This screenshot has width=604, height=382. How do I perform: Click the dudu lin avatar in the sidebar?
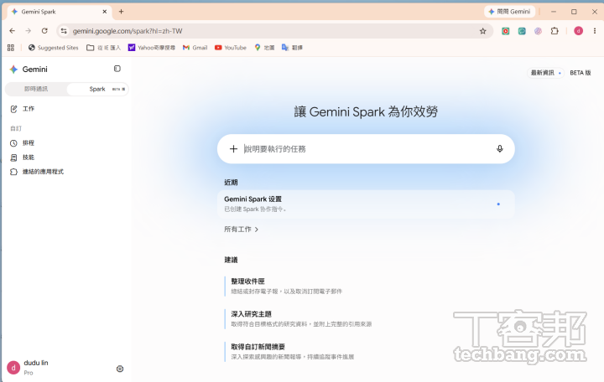click(13, 368)
